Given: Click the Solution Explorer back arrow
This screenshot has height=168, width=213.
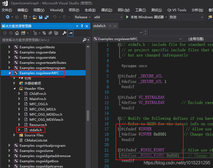Looking at the screenshot, I should click(5, 33).
